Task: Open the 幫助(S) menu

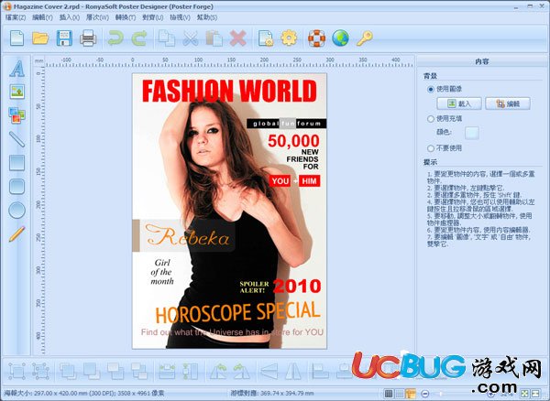Action: (206, 17)
